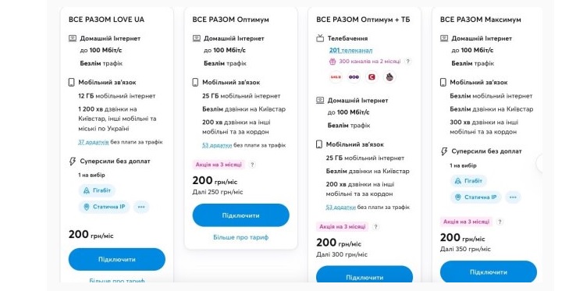
Task: Click Підключити in ВСЕ РАЗОМ Максимум card
Action: coord(489,272)
